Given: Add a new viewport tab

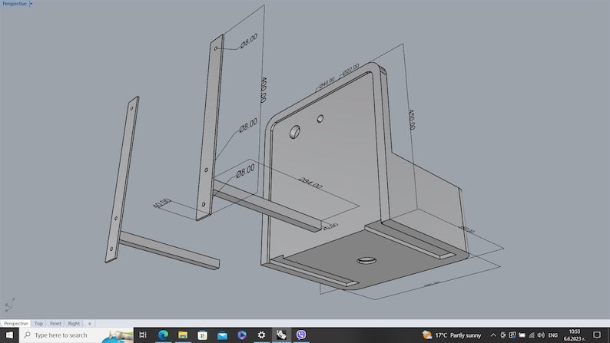Looking at the screenshot, I should click(89, 323).
